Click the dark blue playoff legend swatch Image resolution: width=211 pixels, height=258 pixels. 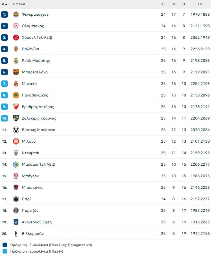(x=4, y=245)
